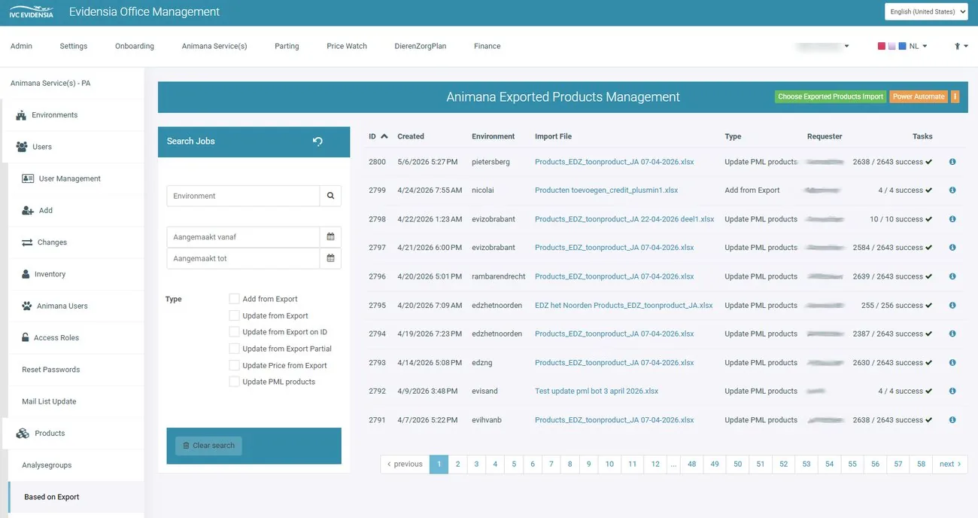This screenshot has width=978, height=518.
Task: Check the Add from Export checkbox
Action: pos(234,299)
